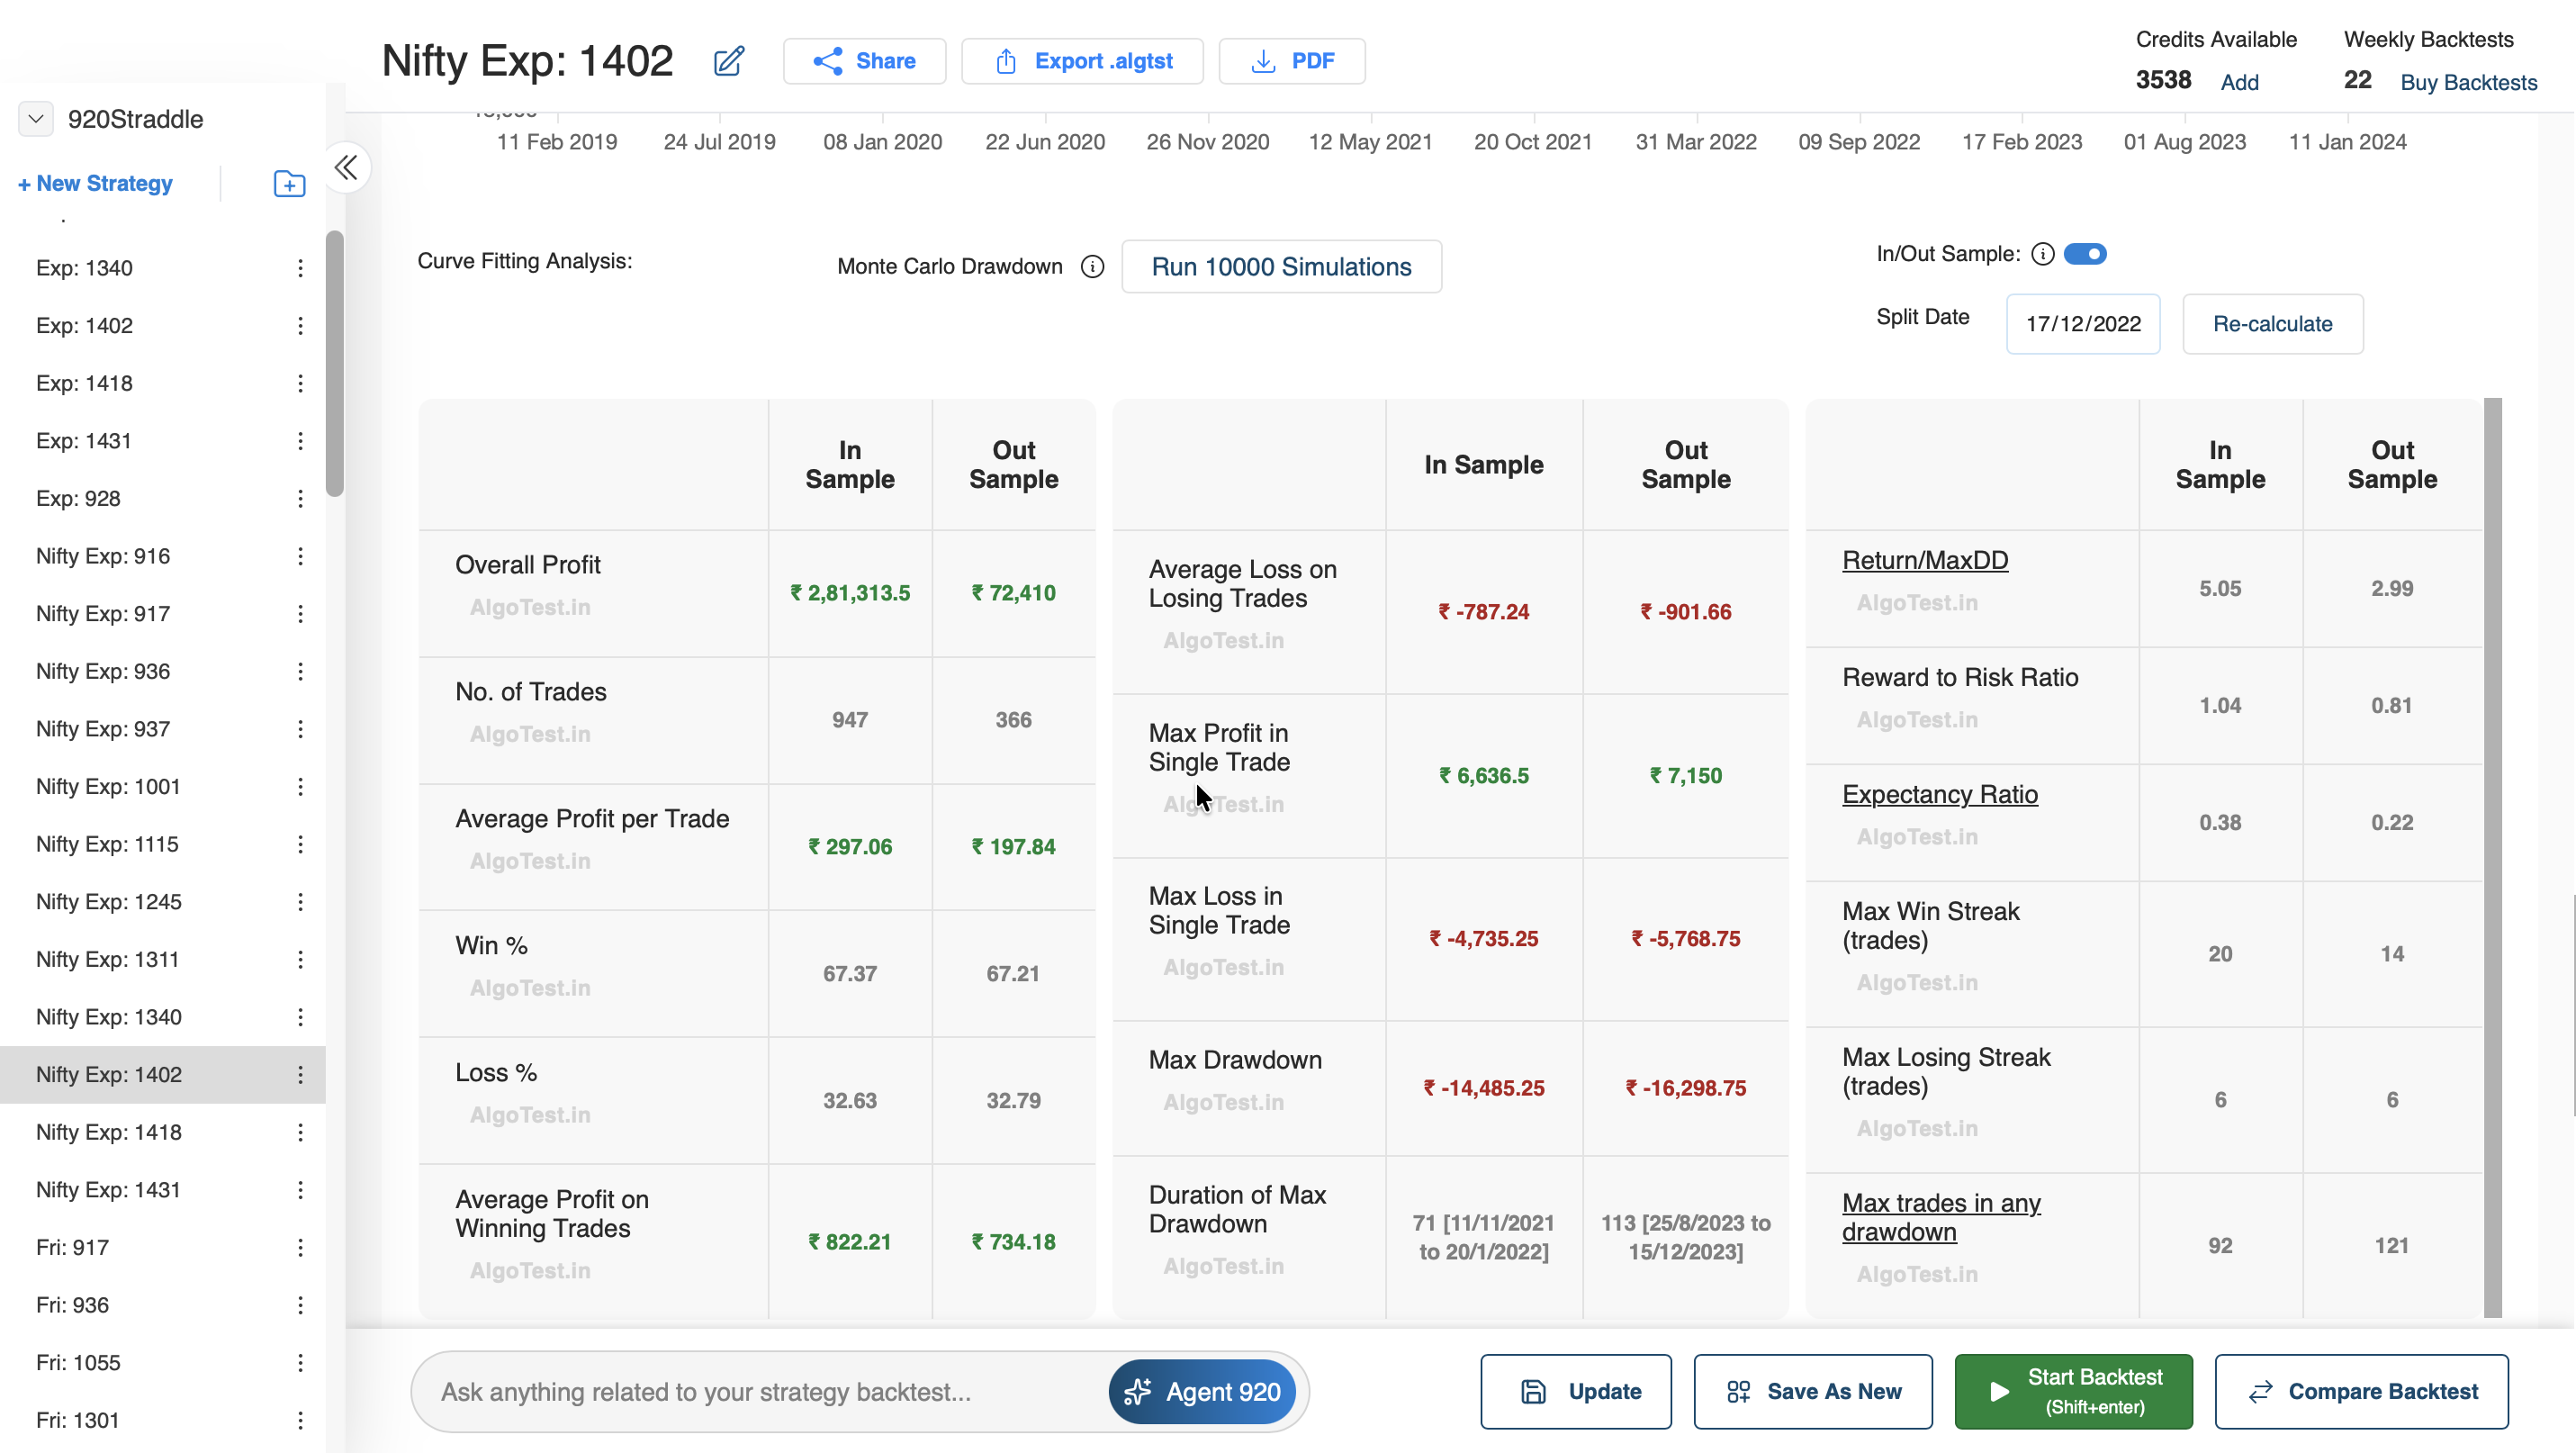This screenshot has width=2576, height=1453.
Task: Expand the 920Straddle folder chevron
Action: (x=36, y=119)
